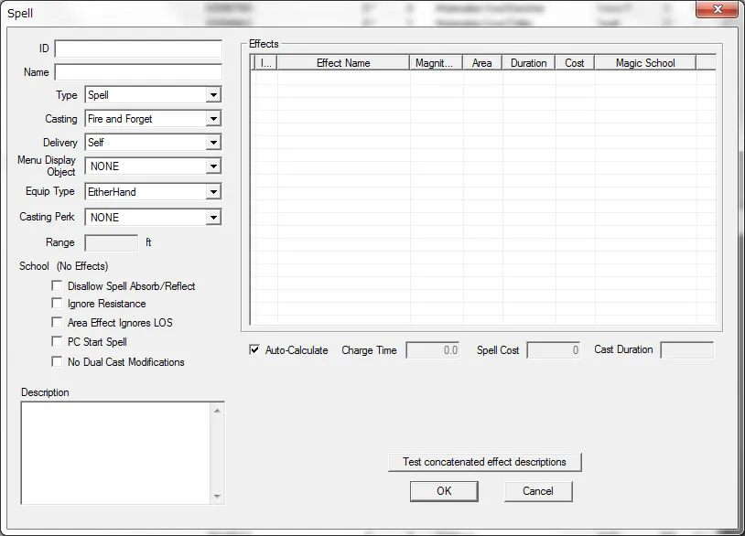This screenshot has height=536, width=745.
Task: Click the Cancel button
Action: pyautogui.click(x=538, y=491)
